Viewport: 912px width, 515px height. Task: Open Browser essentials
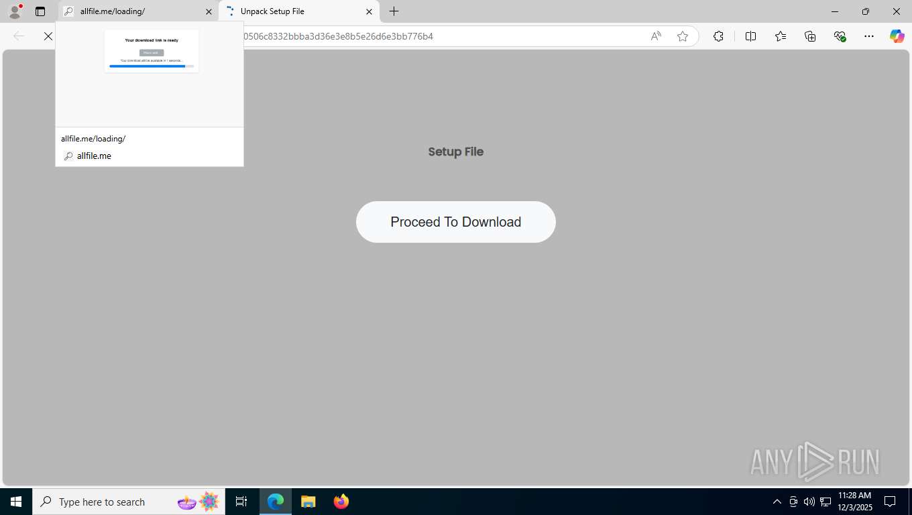840,36
